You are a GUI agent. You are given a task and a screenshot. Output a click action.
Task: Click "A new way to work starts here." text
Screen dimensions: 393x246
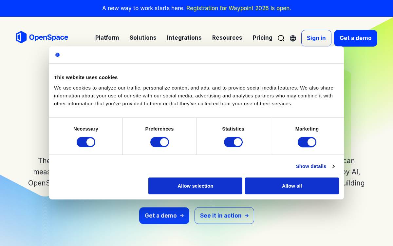tap(143, 8)
